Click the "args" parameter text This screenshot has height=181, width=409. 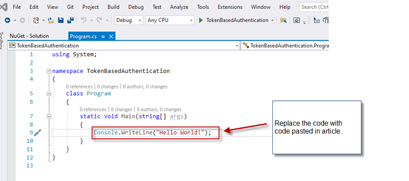tap(177, 116)
